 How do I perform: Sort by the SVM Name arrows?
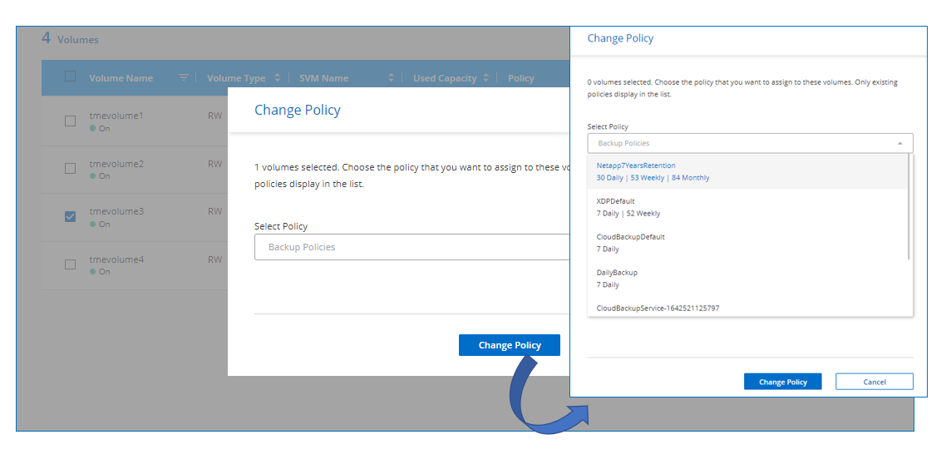392,77
